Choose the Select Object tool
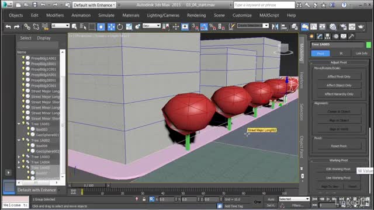Image resolution: width=374 pixels, height=210 pixels. tap(74, 27)
